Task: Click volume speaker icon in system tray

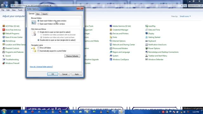Action: tap(185, 112)
